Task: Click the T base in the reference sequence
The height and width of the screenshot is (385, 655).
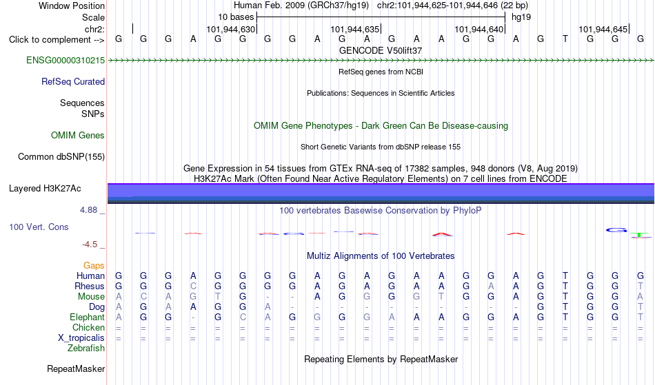Action: point(565,39)
